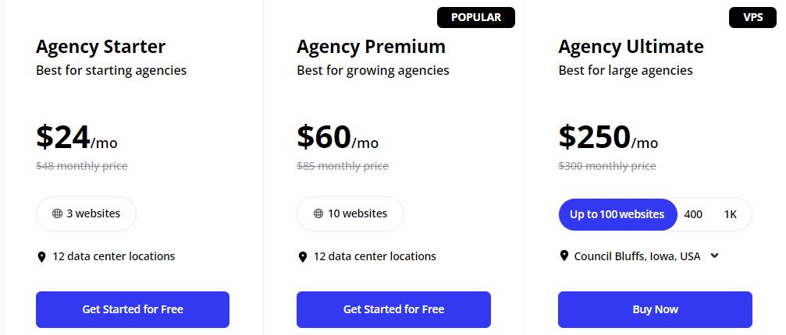Click the Agency Ultimate plan title

(x=631, y=46)
